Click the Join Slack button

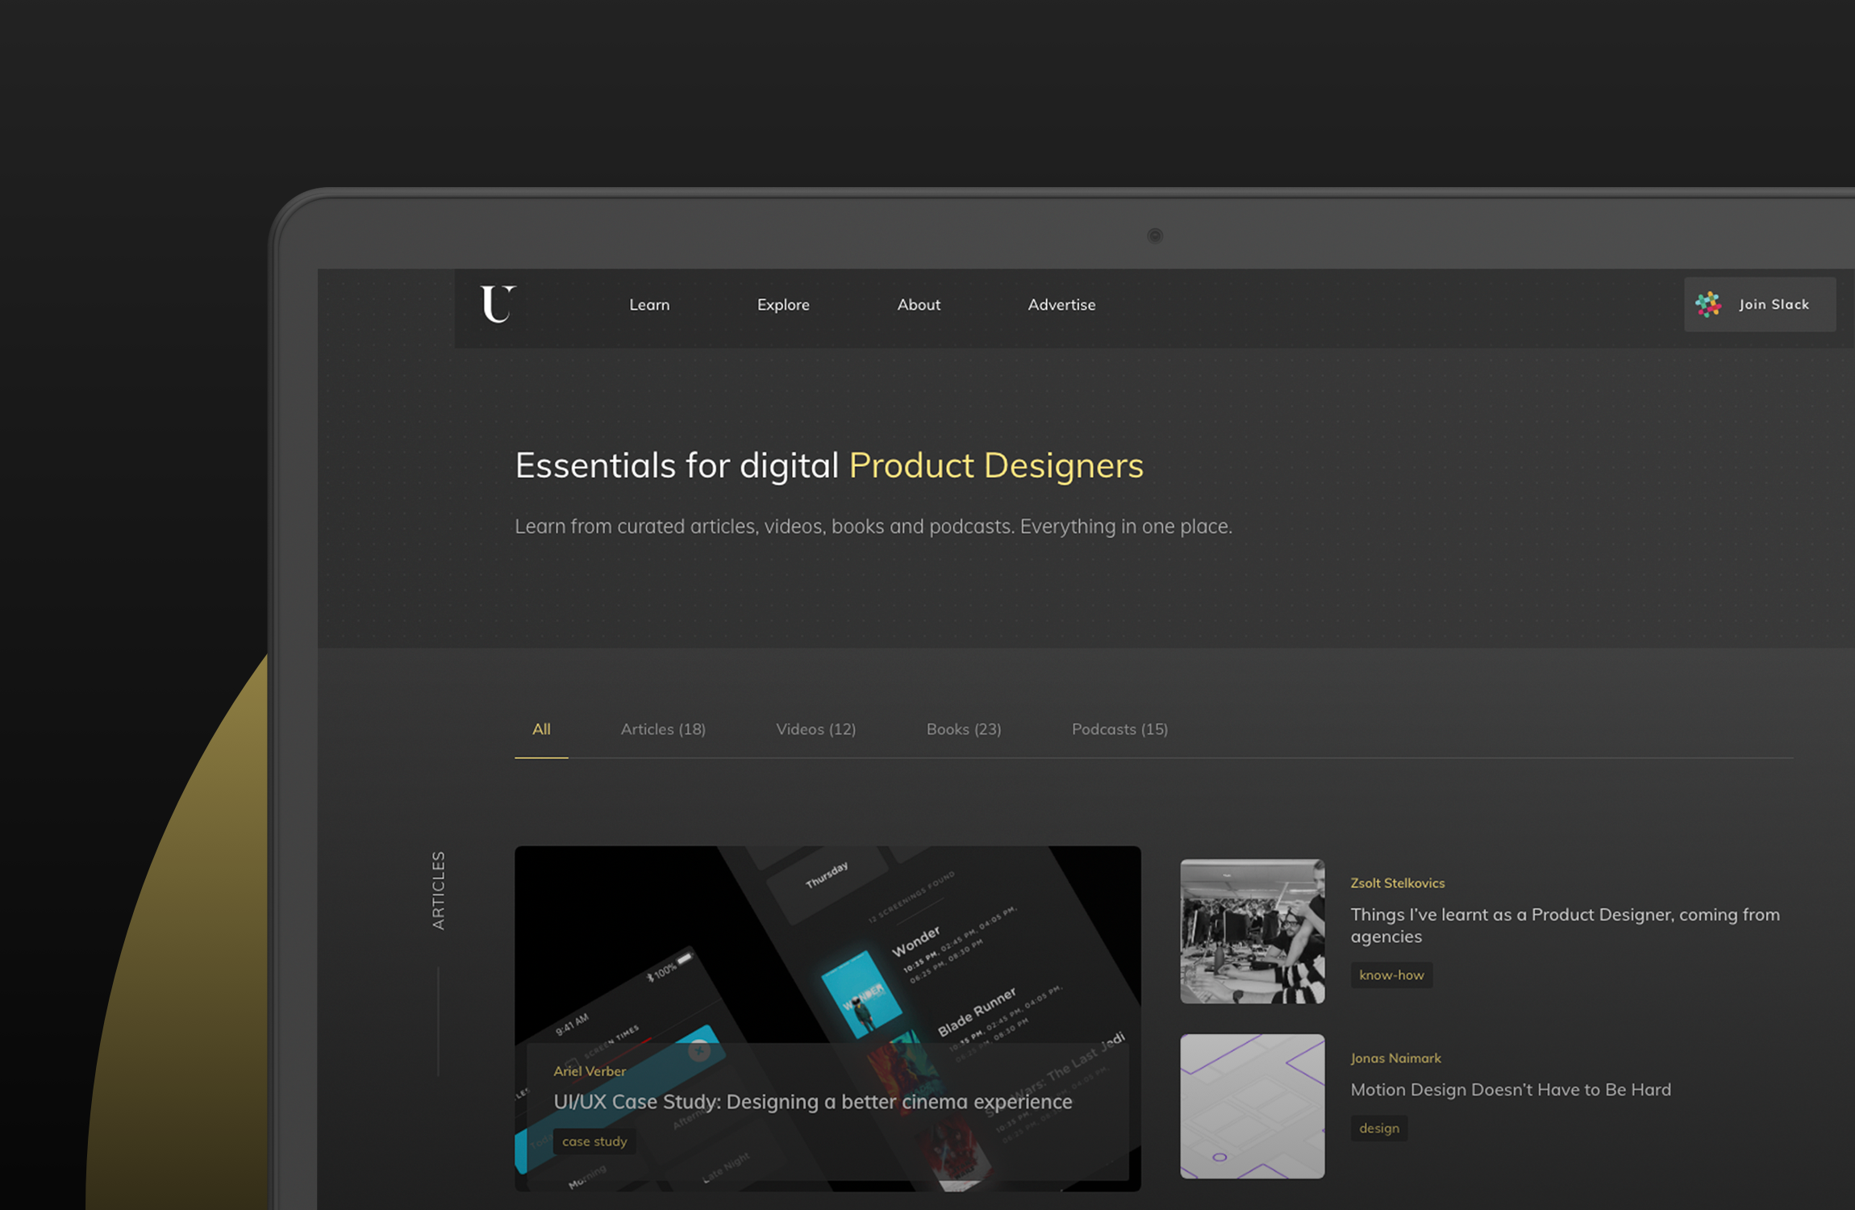click(1760, 304)
